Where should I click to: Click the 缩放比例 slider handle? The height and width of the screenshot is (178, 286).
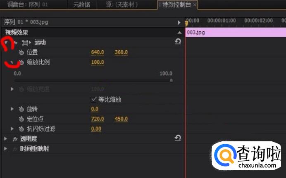(171, 81)
